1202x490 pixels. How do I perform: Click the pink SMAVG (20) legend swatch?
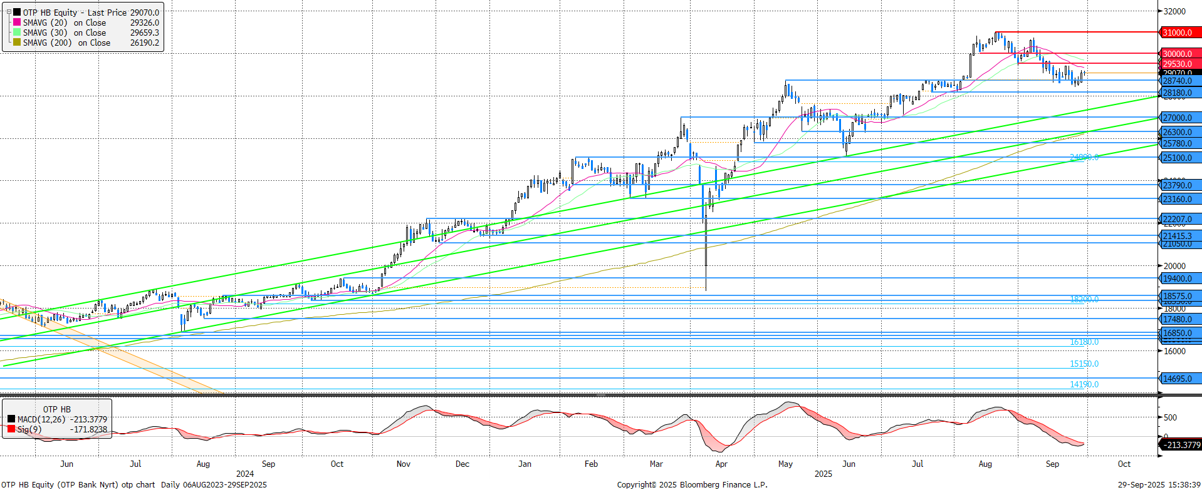(17, 23)
